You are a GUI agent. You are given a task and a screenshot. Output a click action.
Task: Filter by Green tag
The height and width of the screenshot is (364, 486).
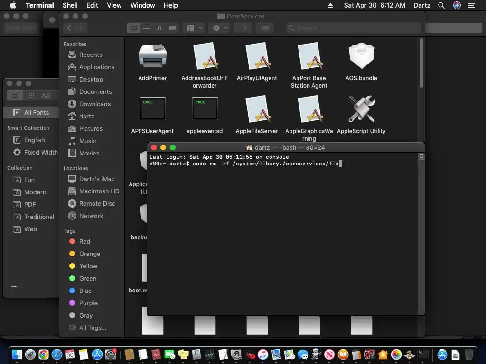tap(83, 279)
